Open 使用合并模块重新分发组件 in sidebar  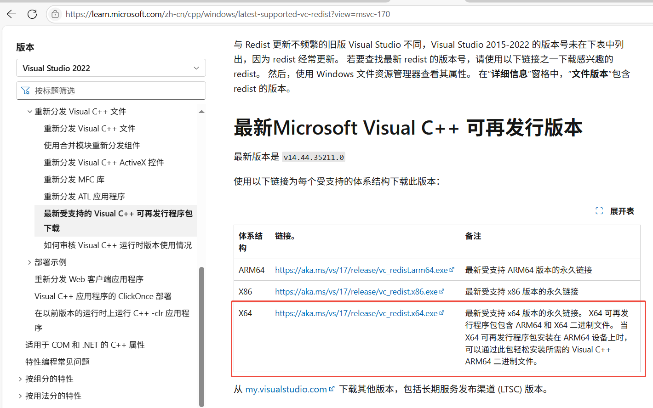92,146
